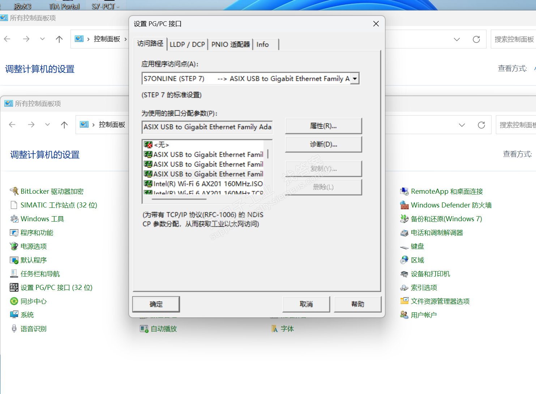
Task: Click back arrow in the rear Control Panel window
Action: pos(7,39)
